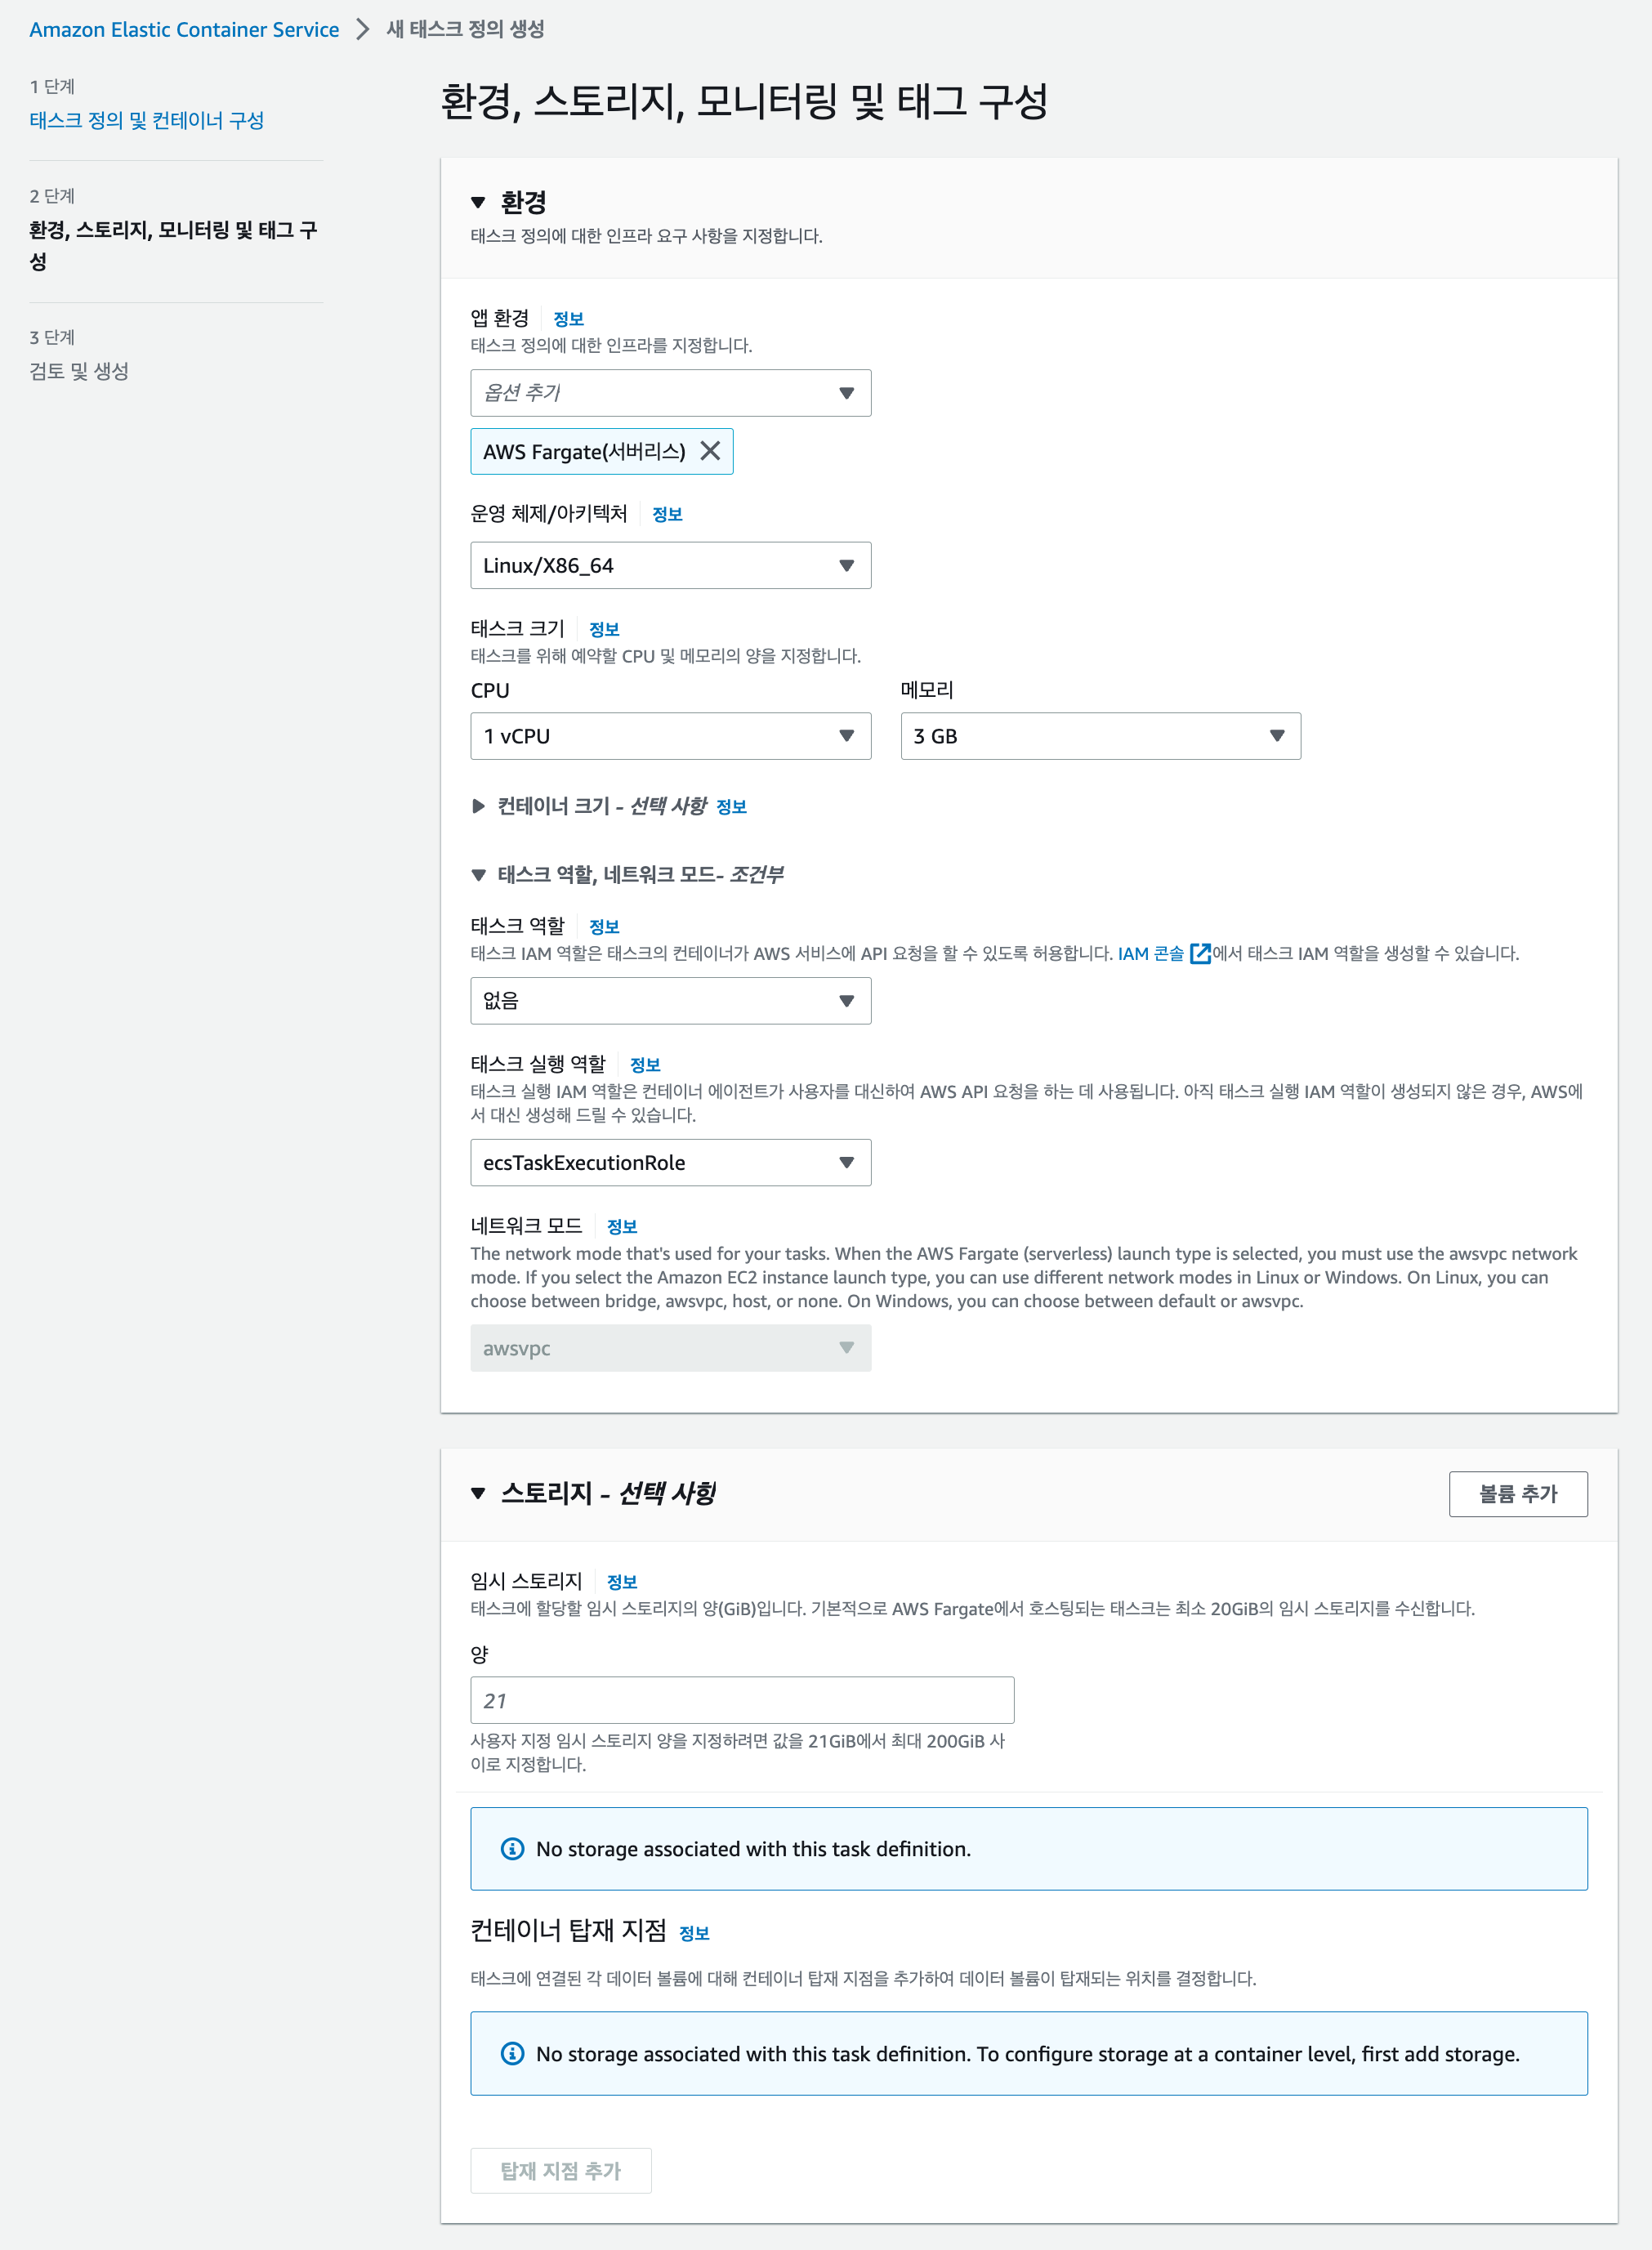The image size is (1652, 2250).
Task: Click the 볼륨 추가 button
Action: tap(1517, 1494)
